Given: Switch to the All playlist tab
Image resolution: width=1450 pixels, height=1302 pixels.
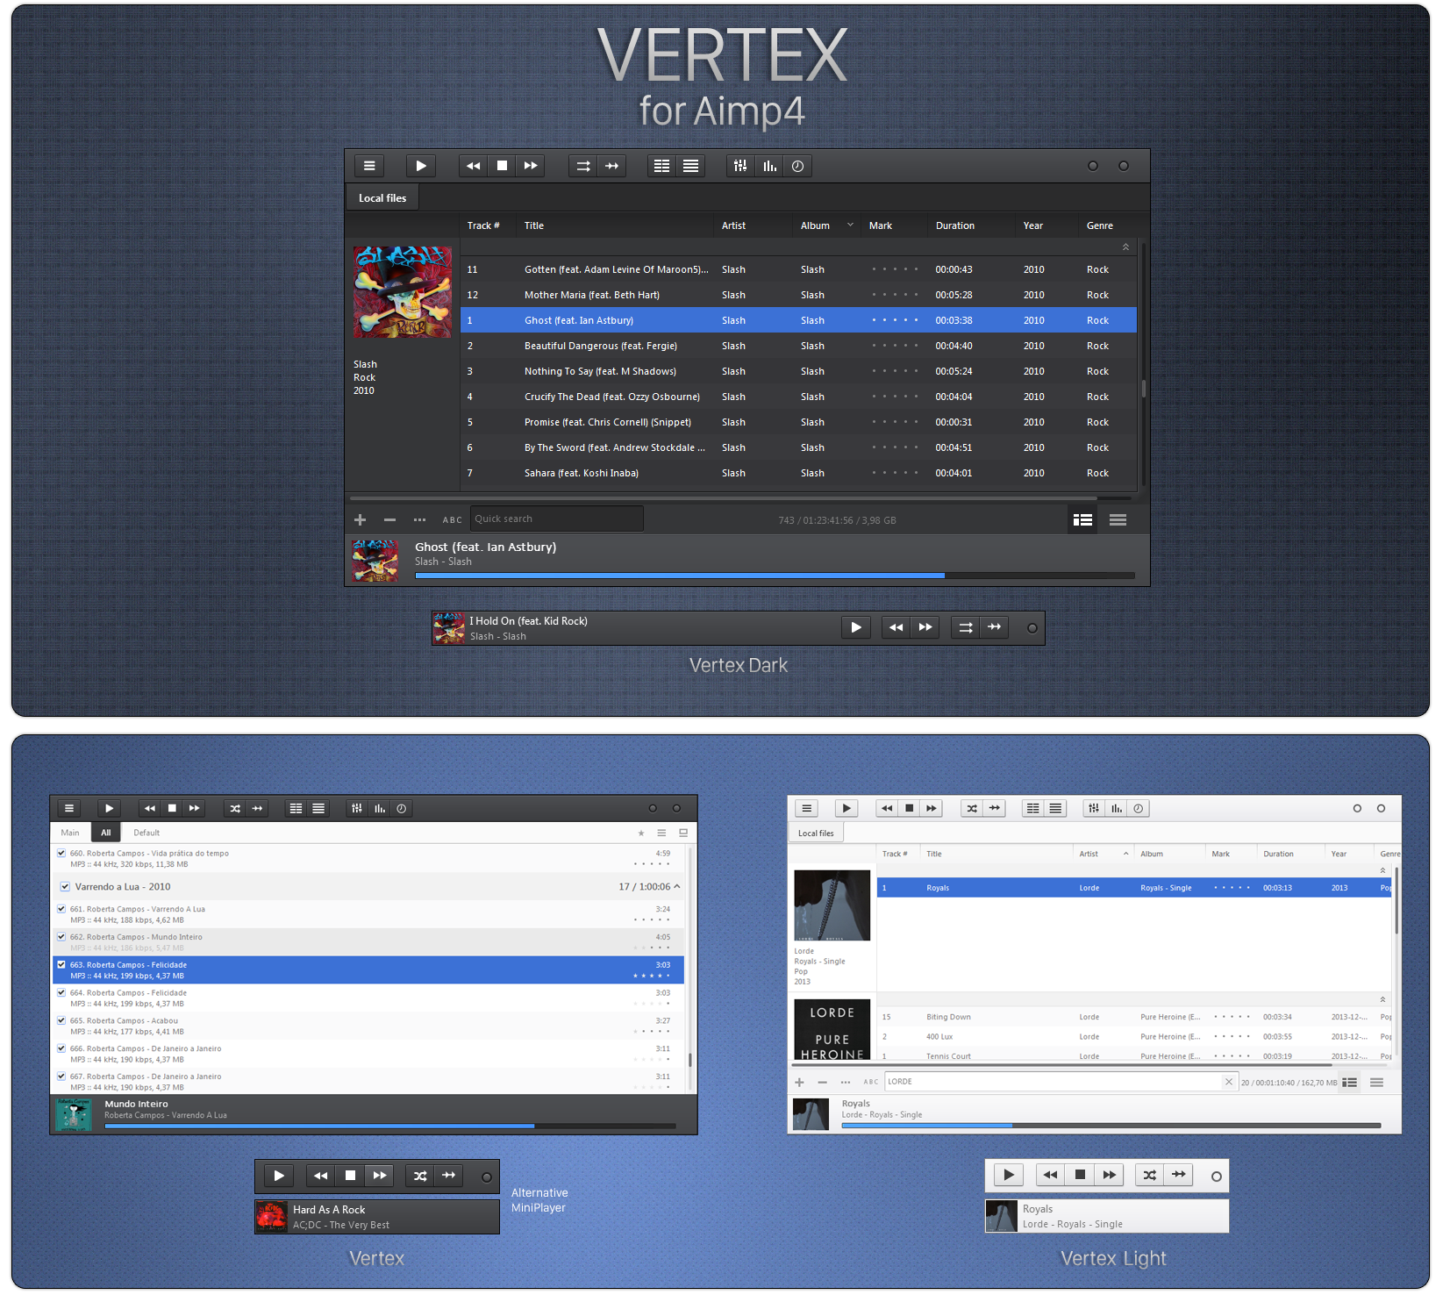Looking at the screenshot, I should point(106,833).
